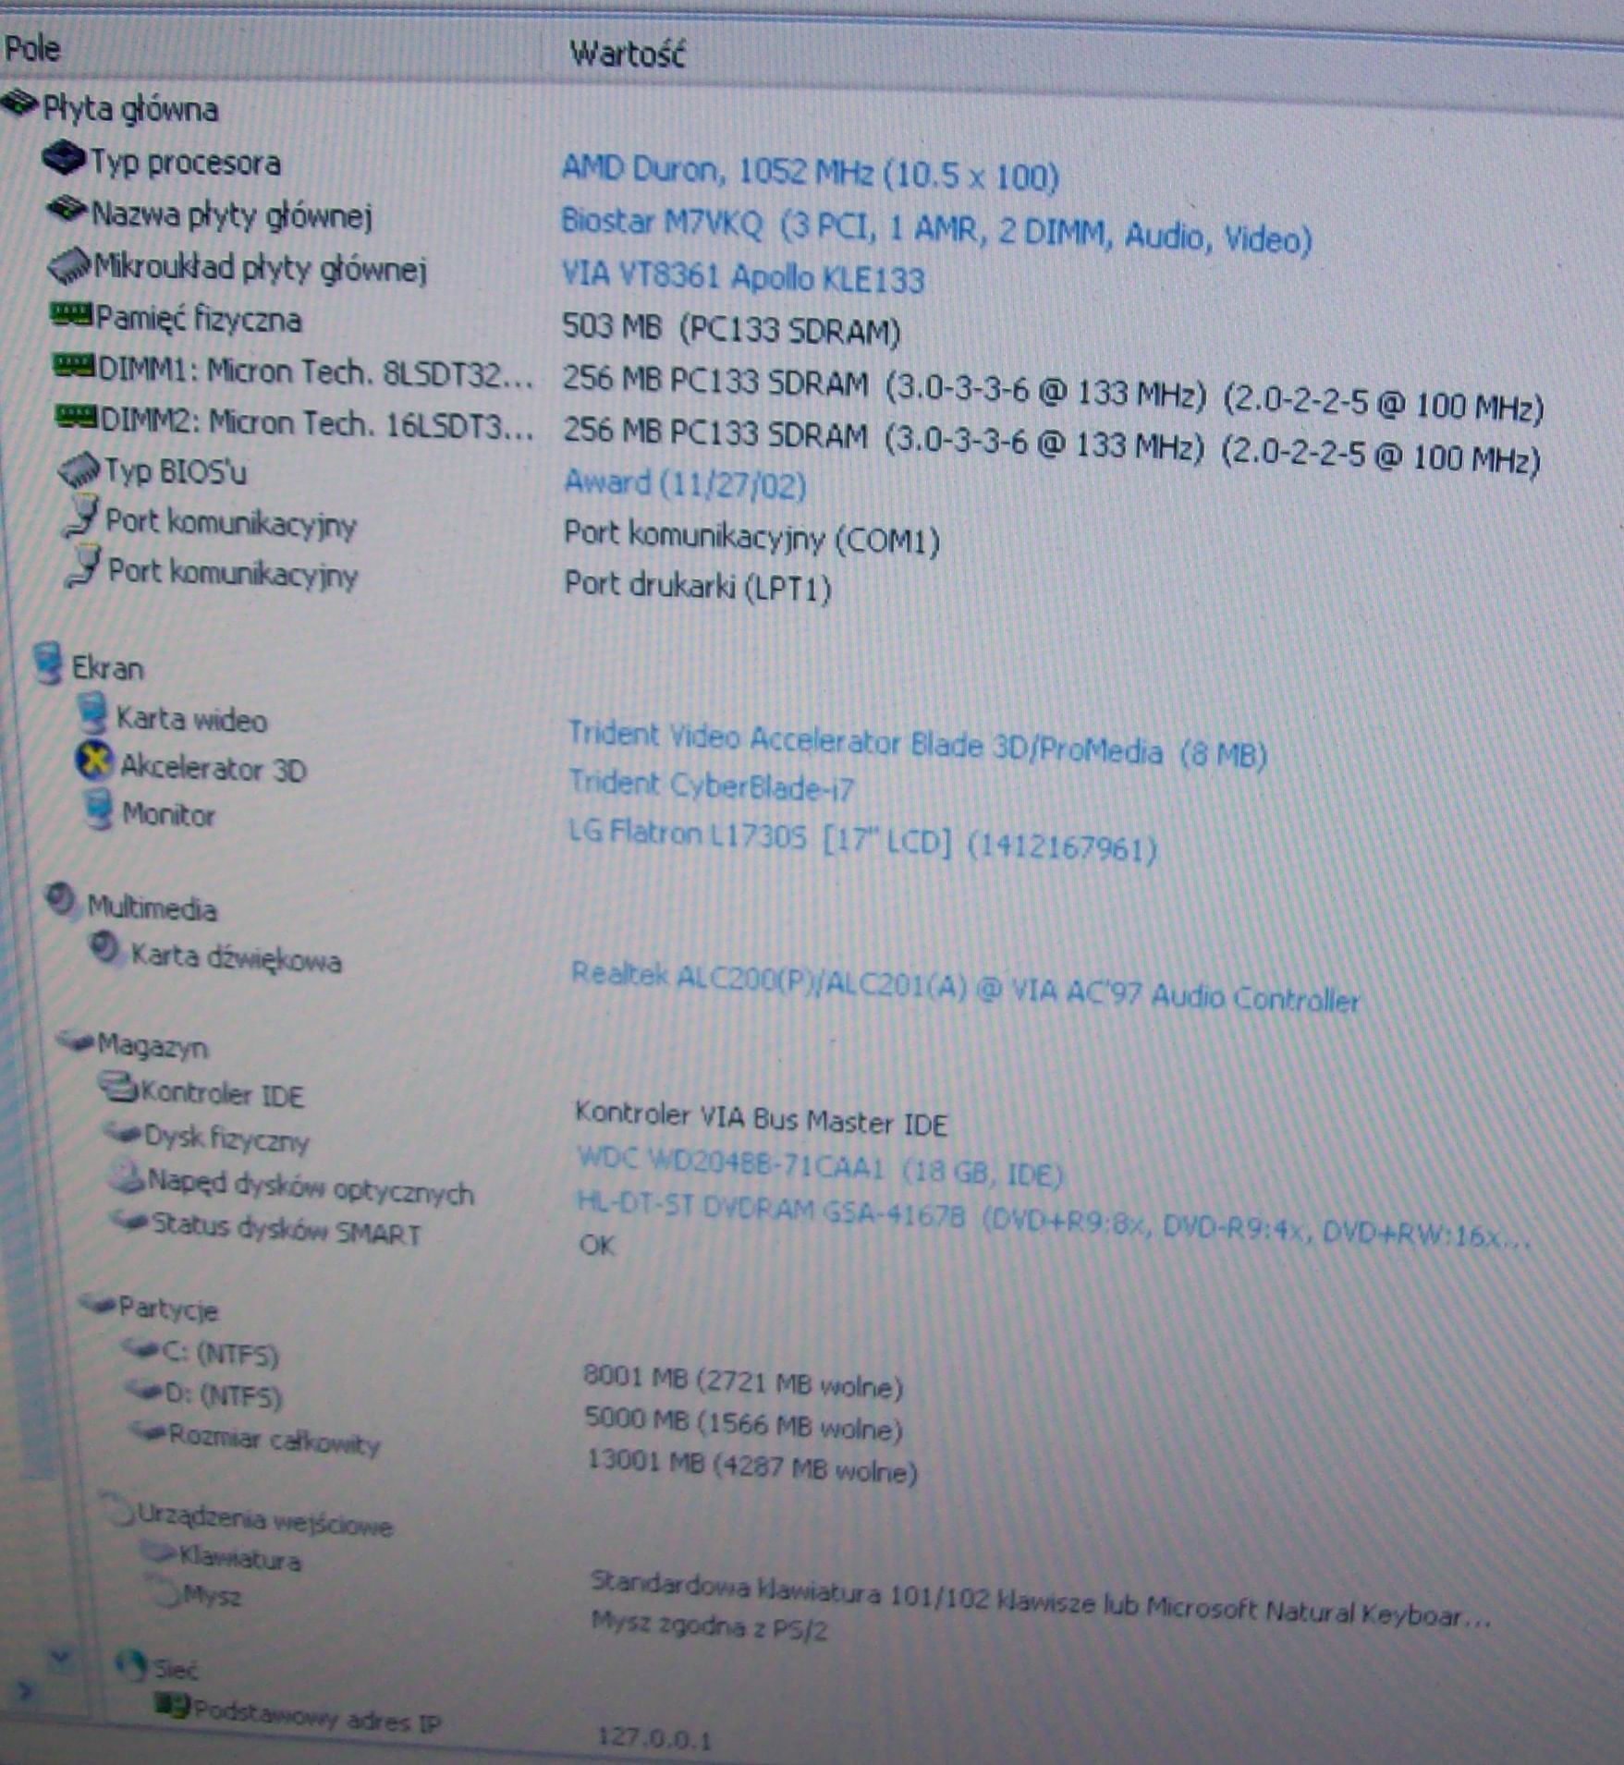Click the Mikroukład płyty głównej chip icon
Viewport: 1624px width, 1765px height.
click(69, 265)
